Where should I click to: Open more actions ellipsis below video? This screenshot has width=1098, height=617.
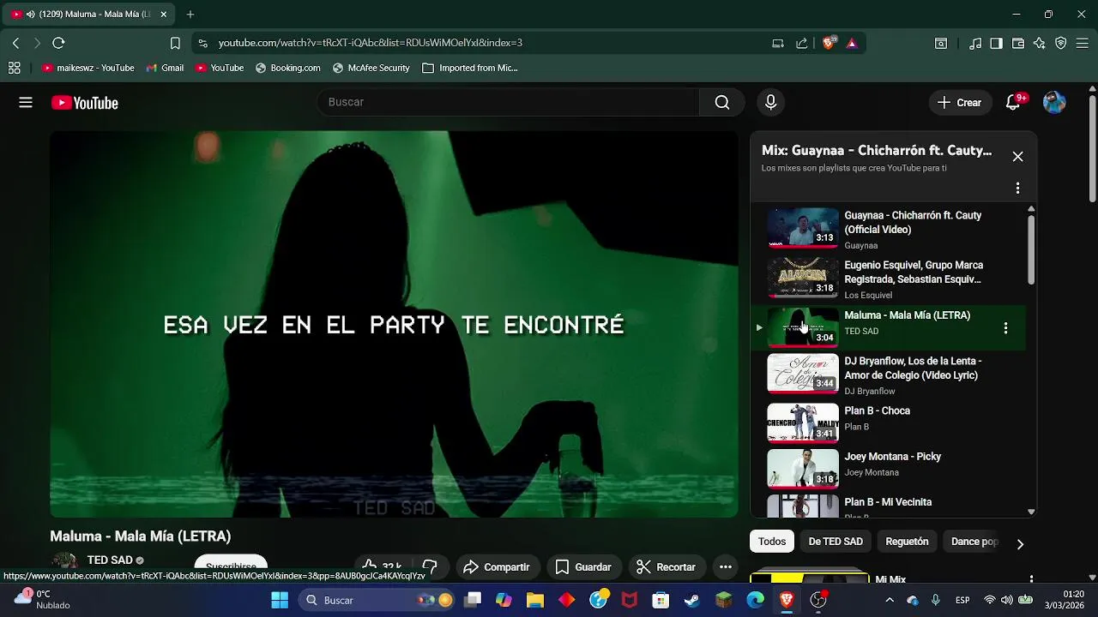coord(726,566)
